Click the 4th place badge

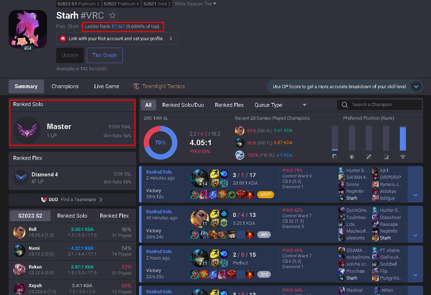coord(264,234)
